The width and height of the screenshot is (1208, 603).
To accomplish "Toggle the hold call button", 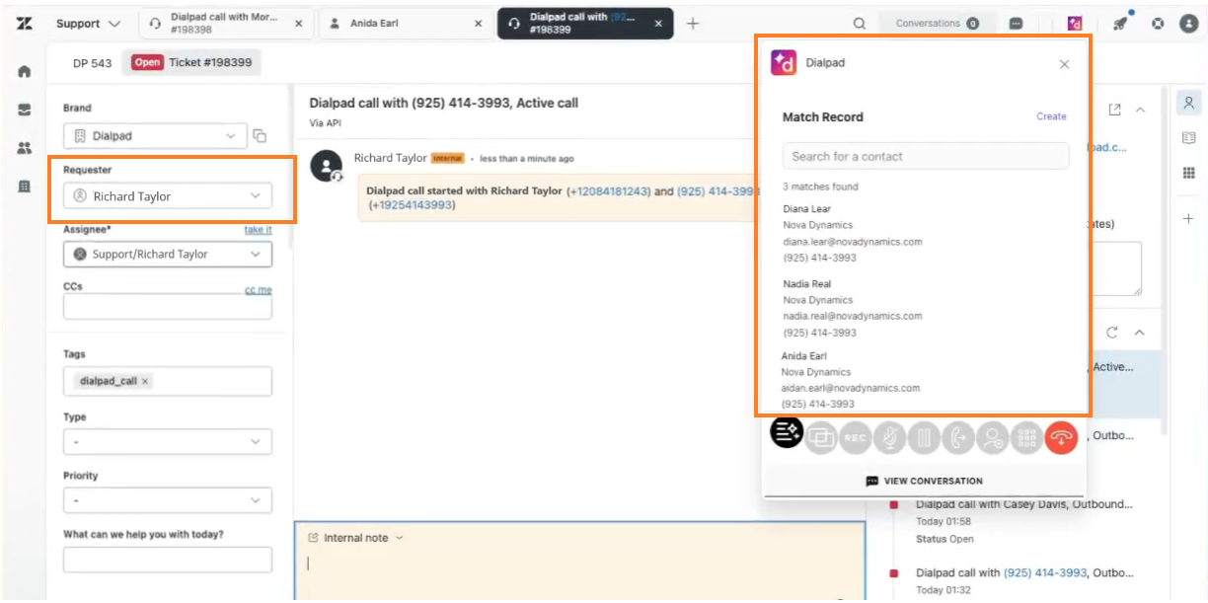I will (x=924, y=437).
